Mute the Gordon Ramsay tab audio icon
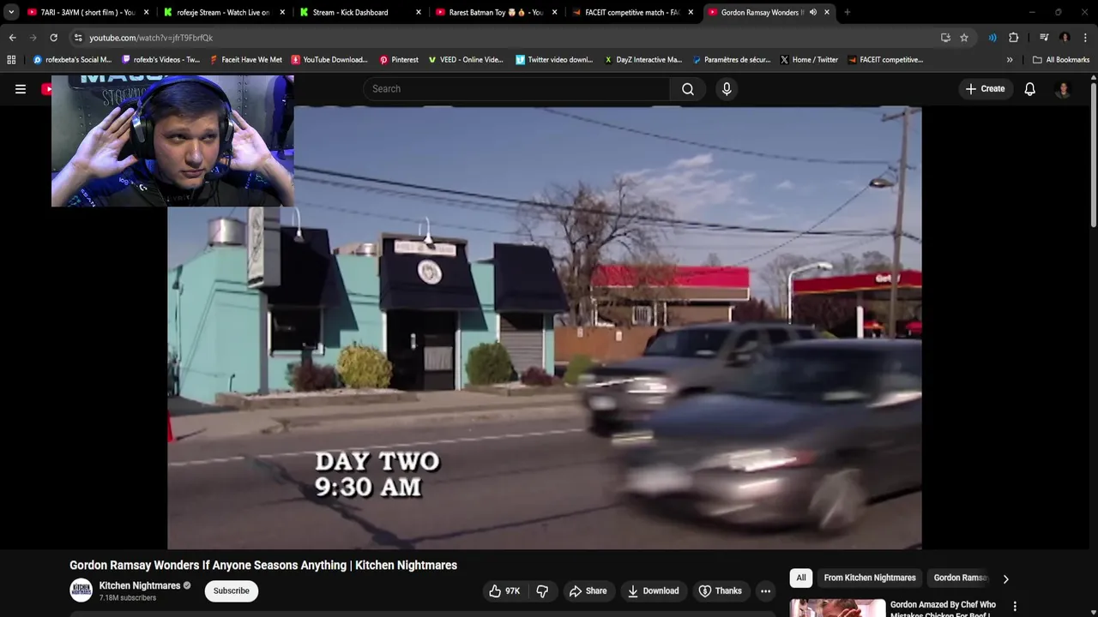This screenshot has width=1098, height=617. coord(812,12)
